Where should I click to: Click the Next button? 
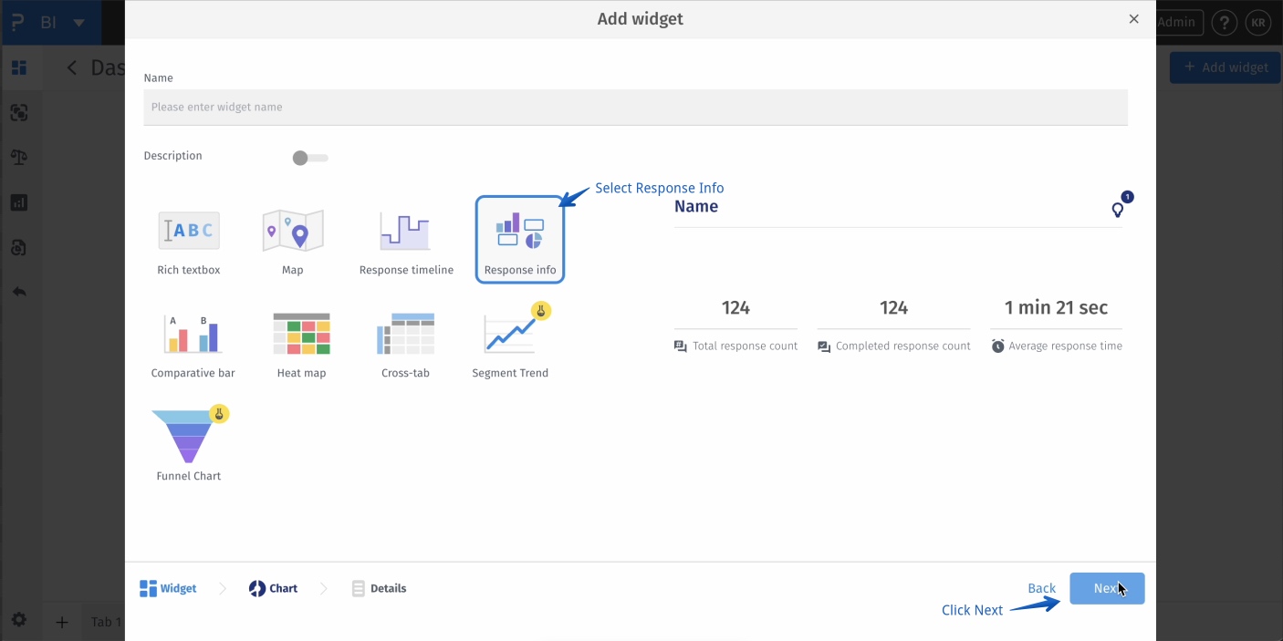pyautogui.click(x=1107, y=588)
